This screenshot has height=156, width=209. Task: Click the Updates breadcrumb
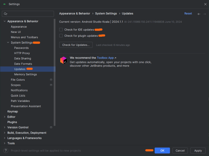pyautogui.click(x=128, y=14)
